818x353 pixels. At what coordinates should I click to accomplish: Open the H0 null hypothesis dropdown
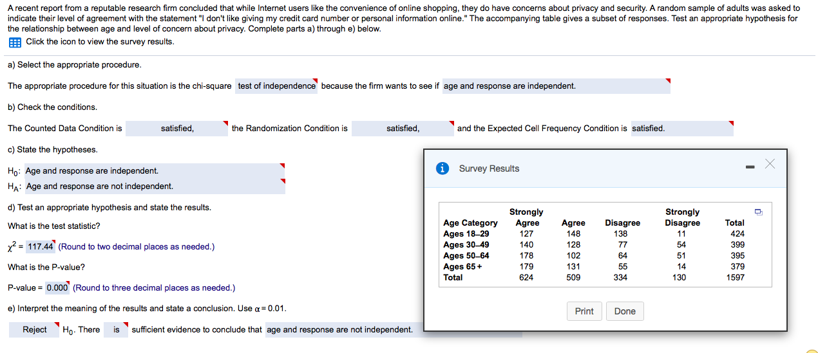pyautogui.click(x=155, y=171)
